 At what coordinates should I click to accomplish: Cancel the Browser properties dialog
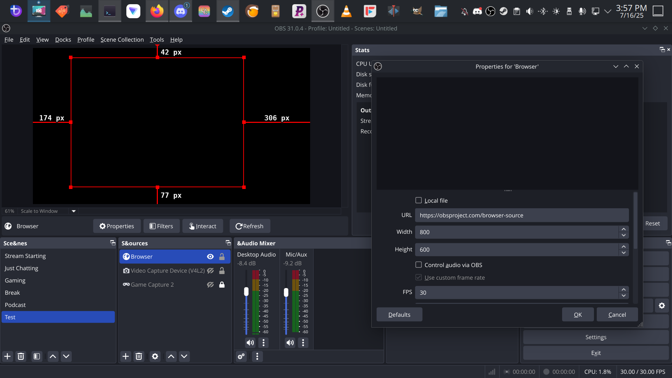tap(617, 315)
